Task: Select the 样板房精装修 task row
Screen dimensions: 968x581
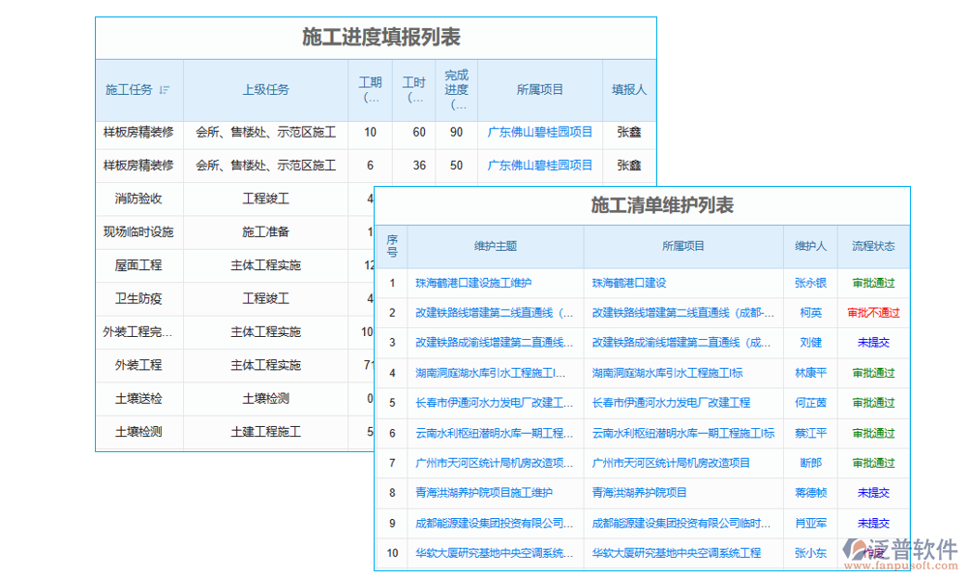Action: click(x=140, y=133)
